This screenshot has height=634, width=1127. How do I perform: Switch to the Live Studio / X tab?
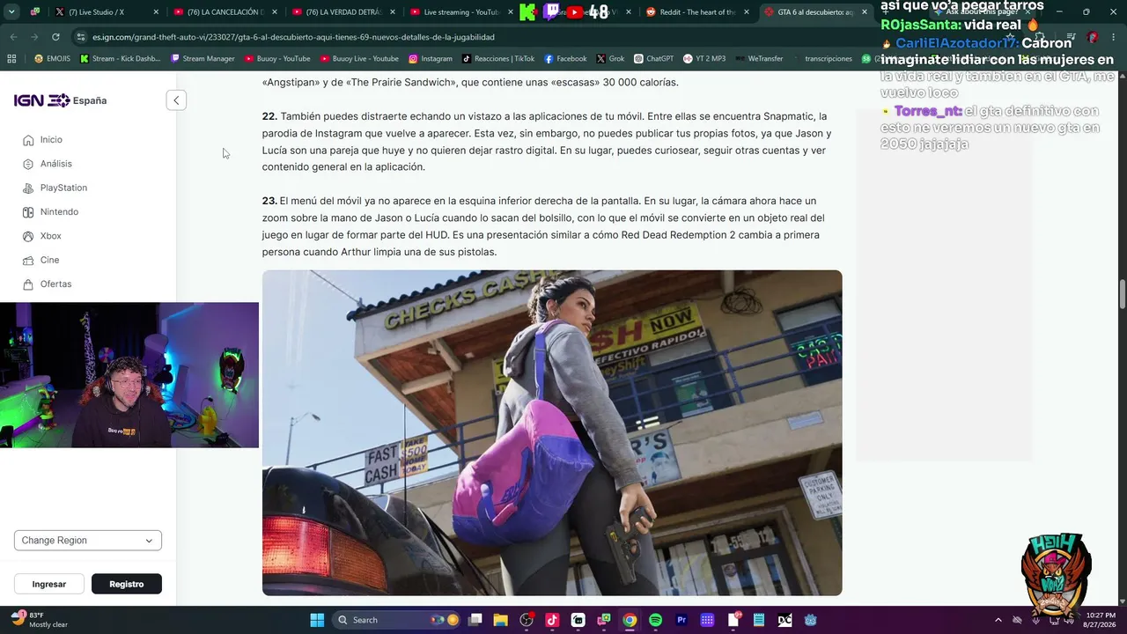click(106, 12)
